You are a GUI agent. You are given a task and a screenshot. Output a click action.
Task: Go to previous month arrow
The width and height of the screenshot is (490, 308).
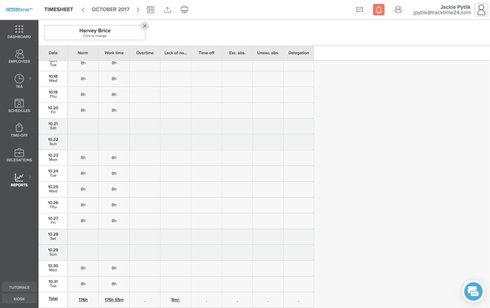pos(83,10)
